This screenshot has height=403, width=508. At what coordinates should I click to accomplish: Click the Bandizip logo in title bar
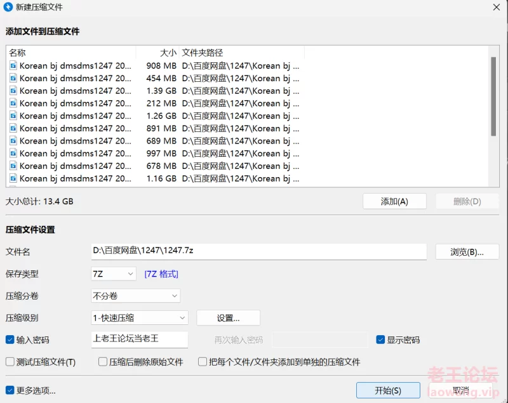point(8,7)
